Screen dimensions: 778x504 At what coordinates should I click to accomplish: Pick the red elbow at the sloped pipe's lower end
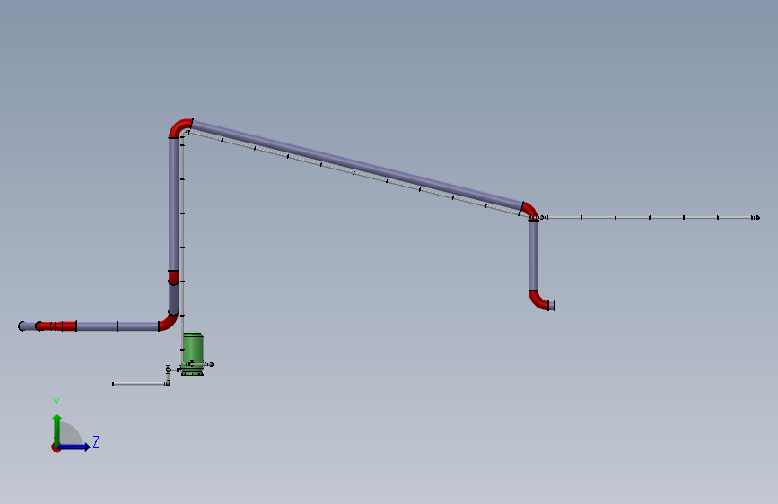tap(530, 210)
